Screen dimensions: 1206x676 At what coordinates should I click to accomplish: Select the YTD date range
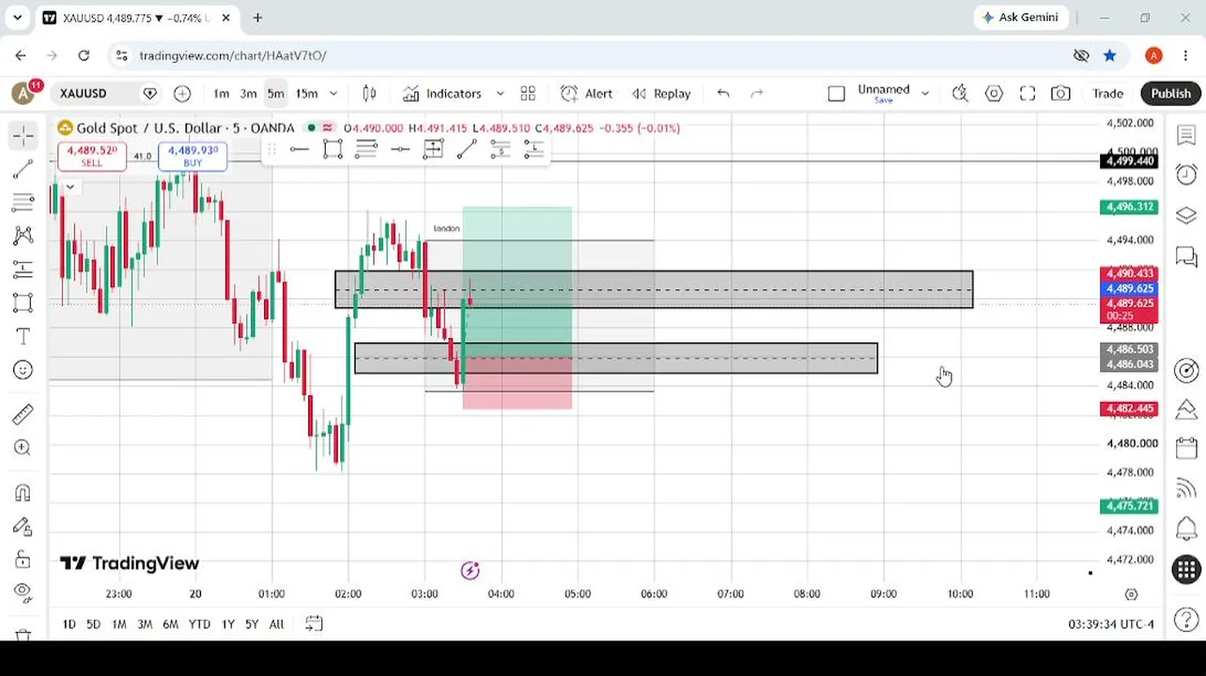point(199,623)
